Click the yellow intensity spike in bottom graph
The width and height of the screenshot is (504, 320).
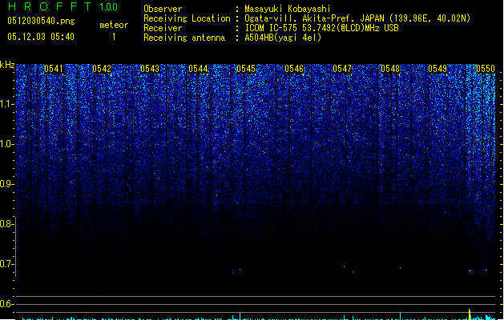[x=470, y=314]
